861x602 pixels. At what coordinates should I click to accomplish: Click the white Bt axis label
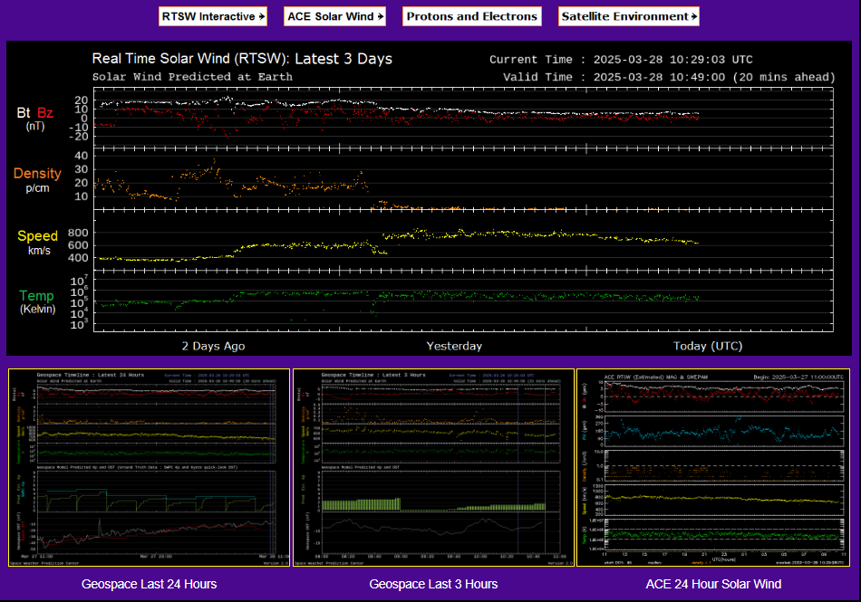[x=23, y=113]
